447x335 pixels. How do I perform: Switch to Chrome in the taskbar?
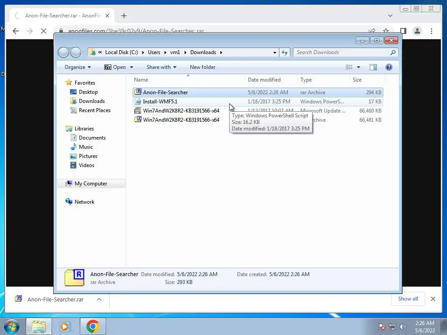93,326
